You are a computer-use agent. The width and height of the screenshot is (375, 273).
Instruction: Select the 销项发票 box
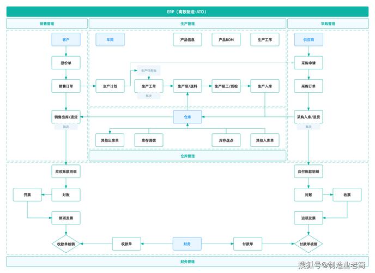coord(66,218)
